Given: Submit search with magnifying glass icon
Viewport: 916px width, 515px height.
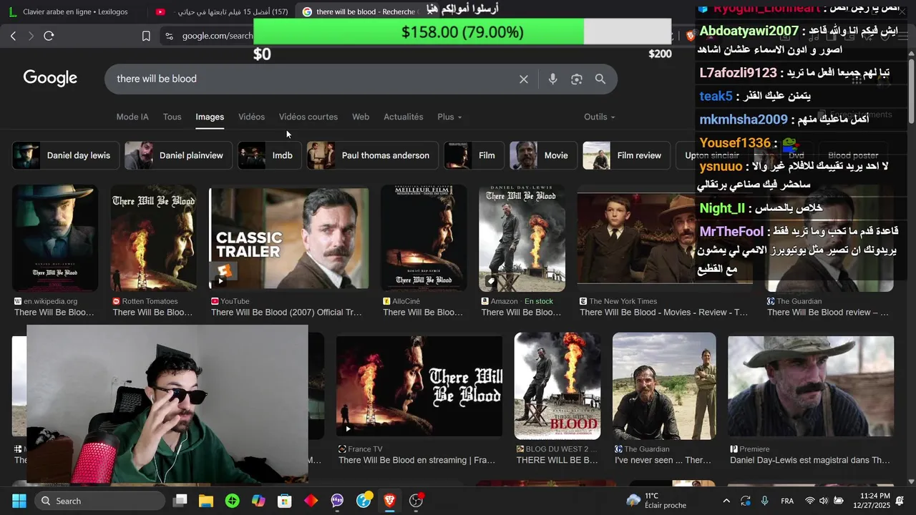Looking at the screenshot, I should click(x=600, y=79).
